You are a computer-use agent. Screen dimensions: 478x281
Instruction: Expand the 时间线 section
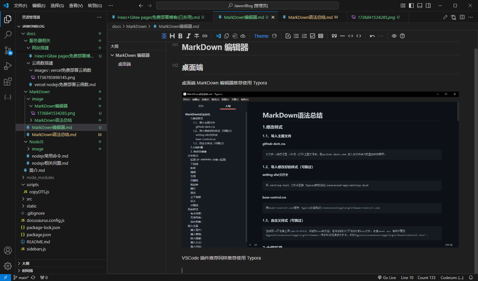point(27,271)
